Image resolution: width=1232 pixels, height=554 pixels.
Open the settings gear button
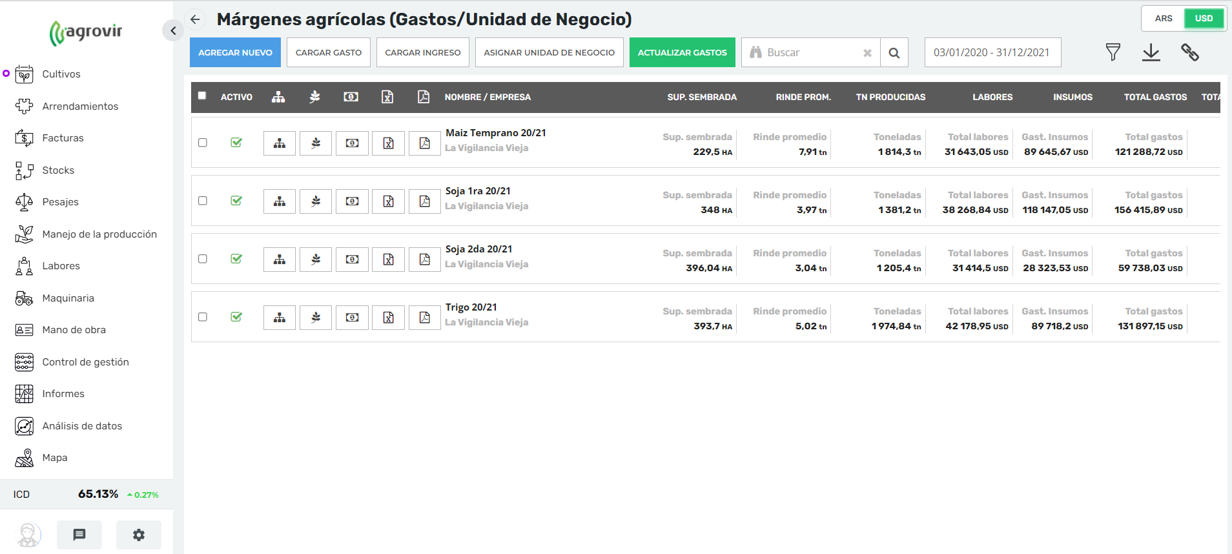139,535
